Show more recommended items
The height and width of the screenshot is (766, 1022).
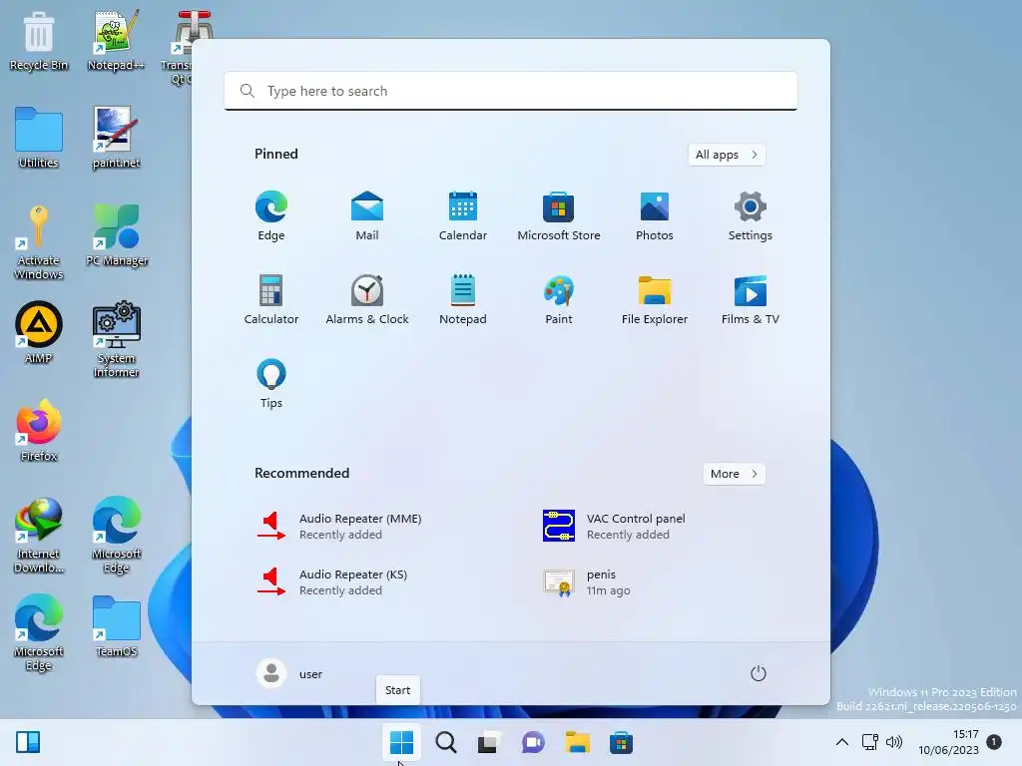coord(734,474)
